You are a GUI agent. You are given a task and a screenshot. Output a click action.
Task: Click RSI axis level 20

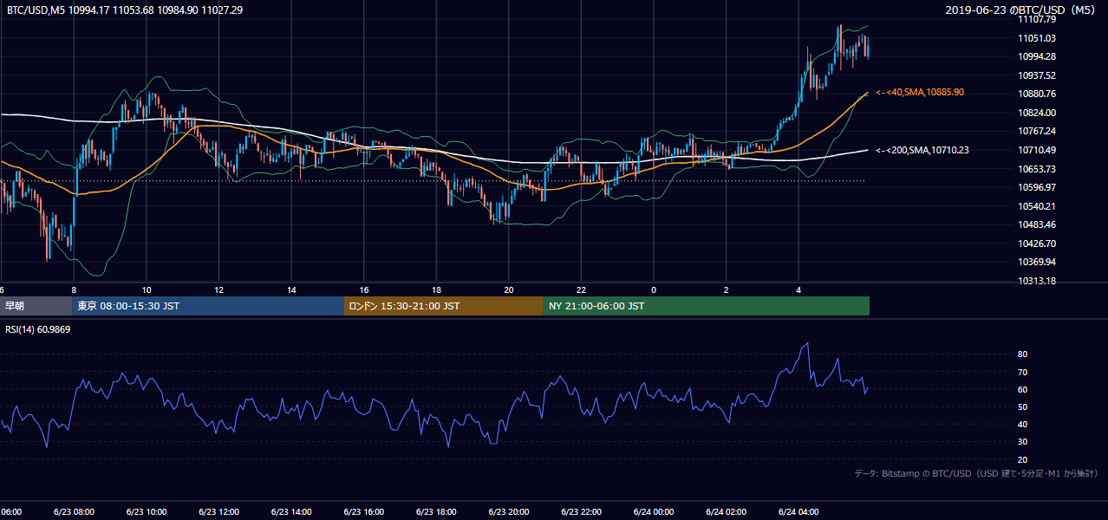[x=1023, y=459]
